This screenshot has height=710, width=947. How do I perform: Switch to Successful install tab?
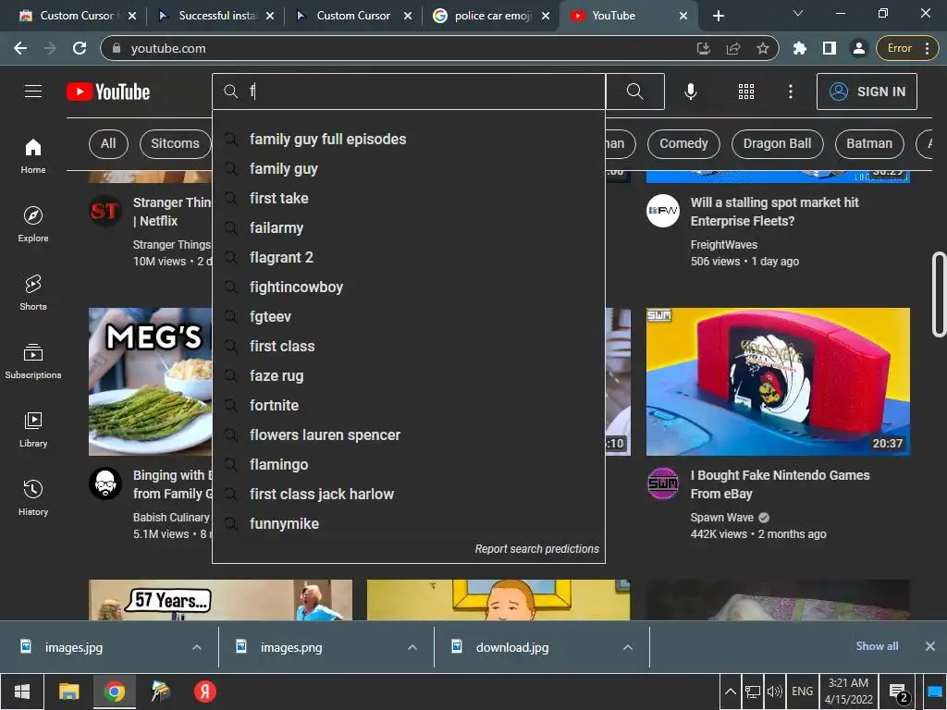click(x=215, y=16)
